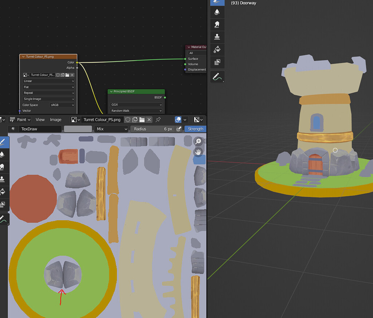Open the display channels dropdown in image editor
The width and height of the screenshot is (373, 318).
(198, 120)
